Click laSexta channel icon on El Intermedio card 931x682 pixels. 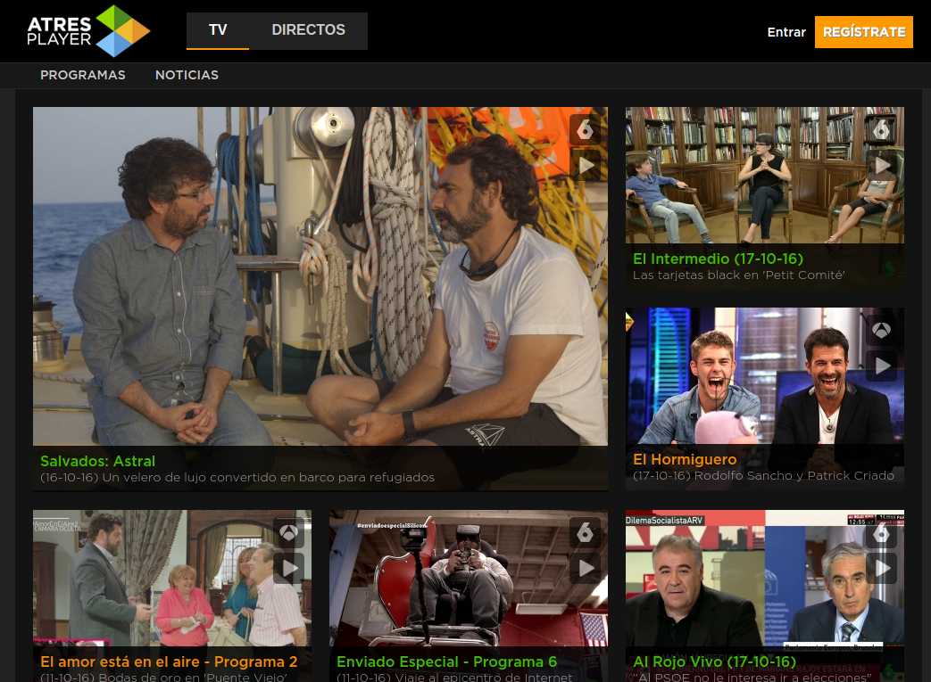[x=881, y=128]
